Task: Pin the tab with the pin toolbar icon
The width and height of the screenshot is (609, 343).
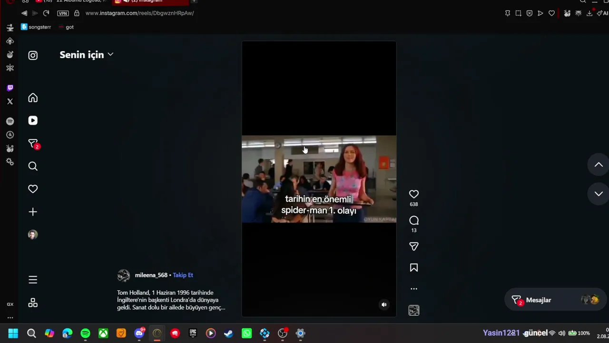Action: tap(508, 13)
